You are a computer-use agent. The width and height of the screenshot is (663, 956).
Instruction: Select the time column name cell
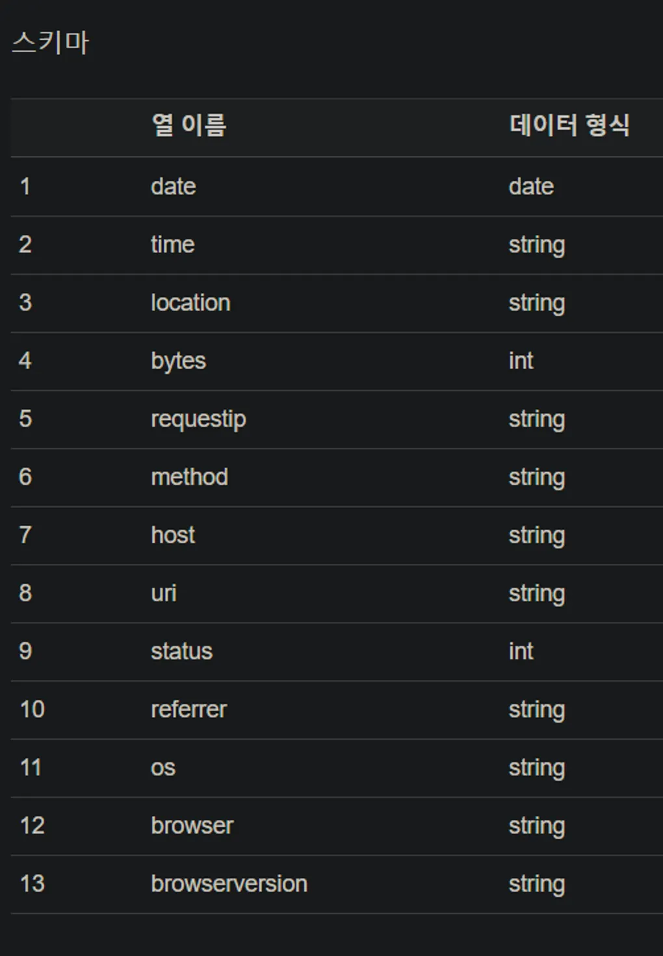click(173, 245)
